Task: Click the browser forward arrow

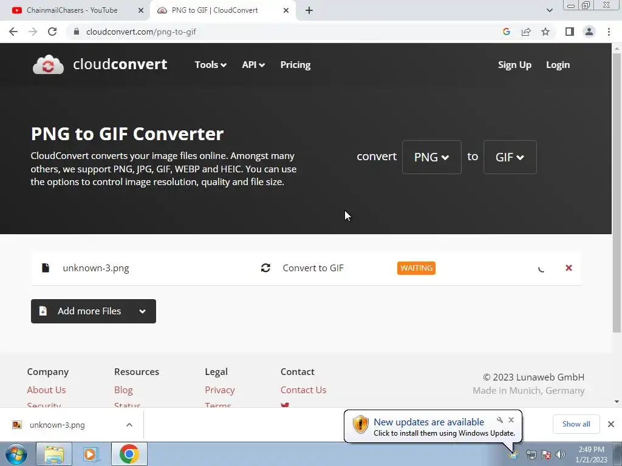Action: (x=33, y=32)
